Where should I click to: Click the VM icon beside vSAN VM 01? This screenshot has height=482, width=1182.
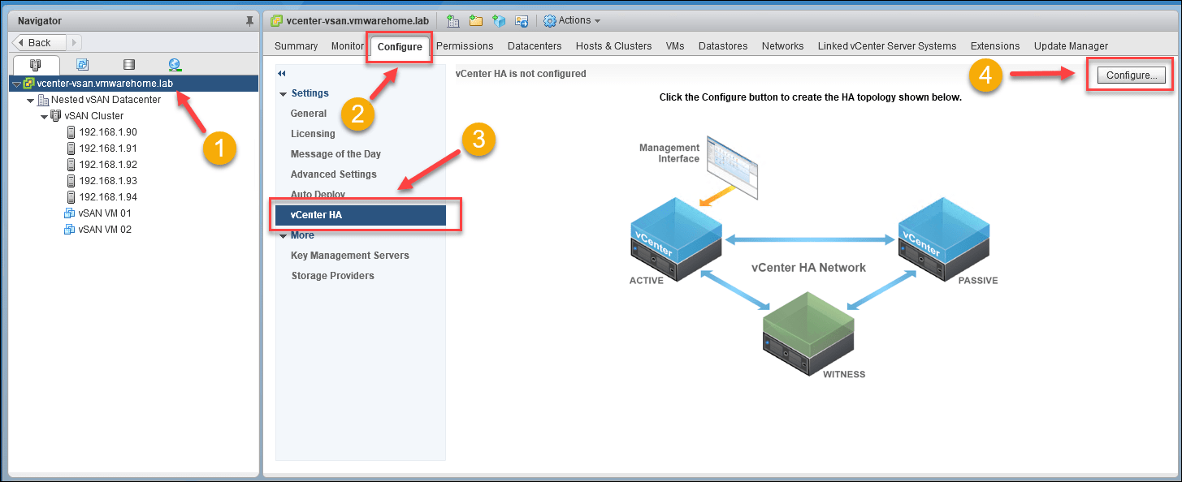click(x=70, y=213)
